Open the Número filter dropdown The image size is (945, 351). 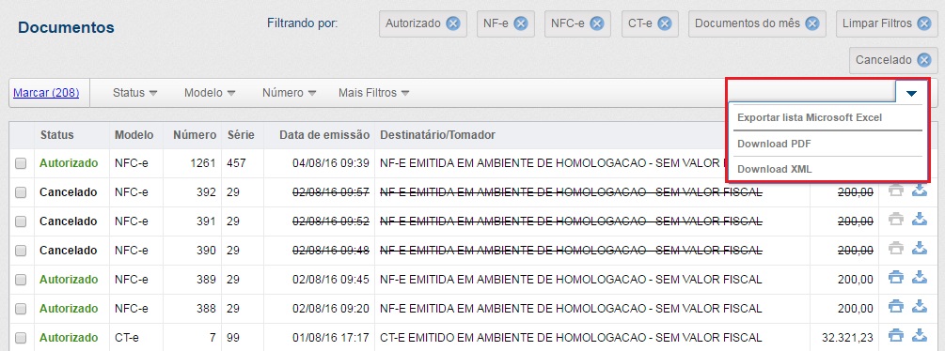point(290,93)
